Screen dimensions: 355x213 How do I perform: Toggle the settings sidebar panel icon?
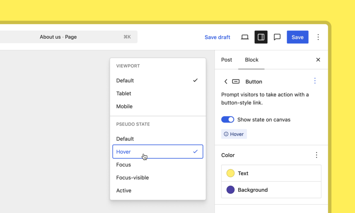(x=261, y=37)
